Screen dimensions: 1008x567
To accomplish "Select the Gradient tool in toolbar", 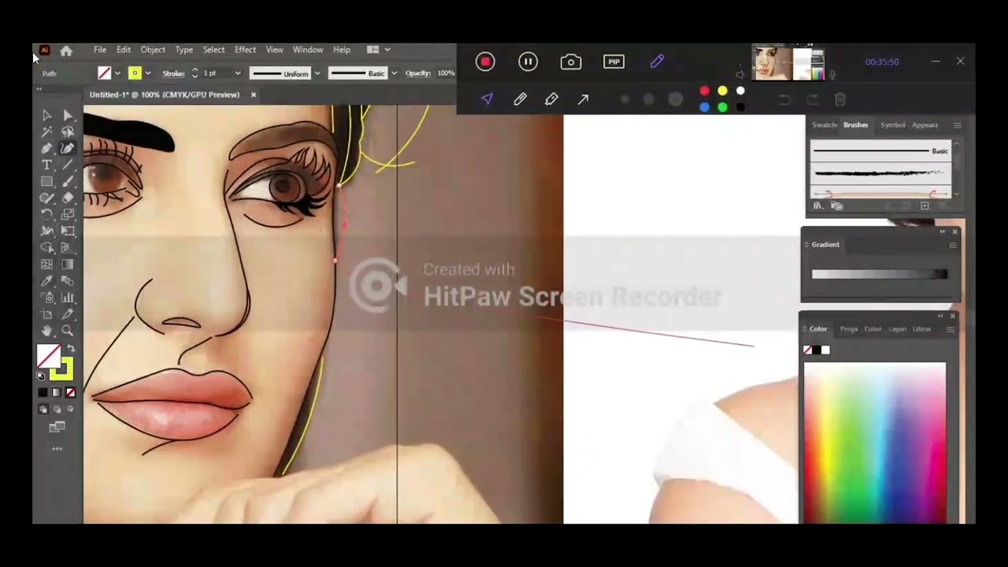I will (x=68, y=265).
